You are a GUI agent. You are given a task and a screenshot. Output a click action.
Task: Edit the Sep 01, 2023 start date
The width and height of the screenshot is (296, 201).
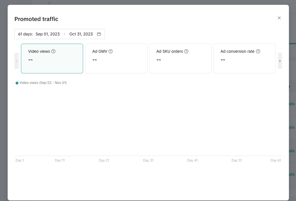48,34
